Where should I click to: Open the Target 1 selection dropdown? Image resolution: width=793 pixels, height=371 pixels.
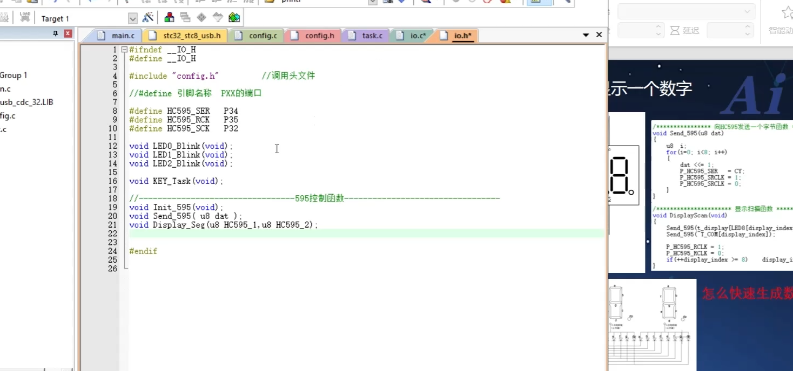[x=132, y=18]
